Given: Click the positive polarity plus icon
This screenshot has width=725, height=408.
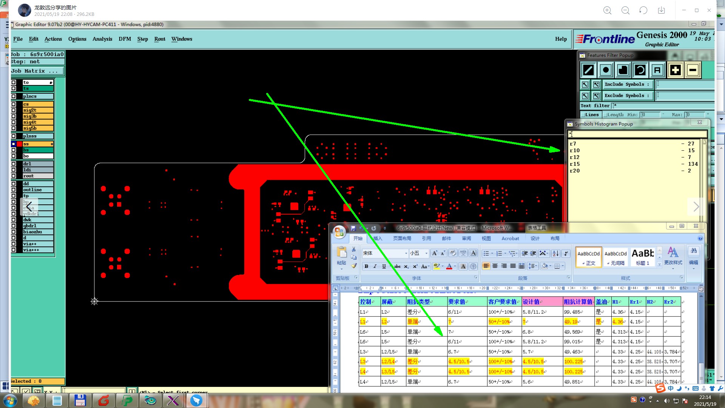Looking at the screenshot, I should (x=675, y=70).
